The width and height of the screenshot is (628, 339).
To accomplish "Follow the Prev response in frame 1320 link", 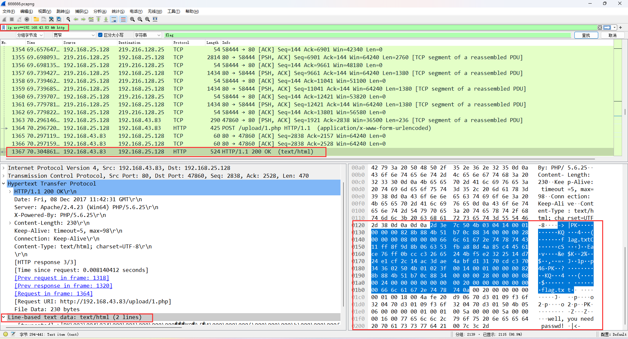I will click(63, 286).
